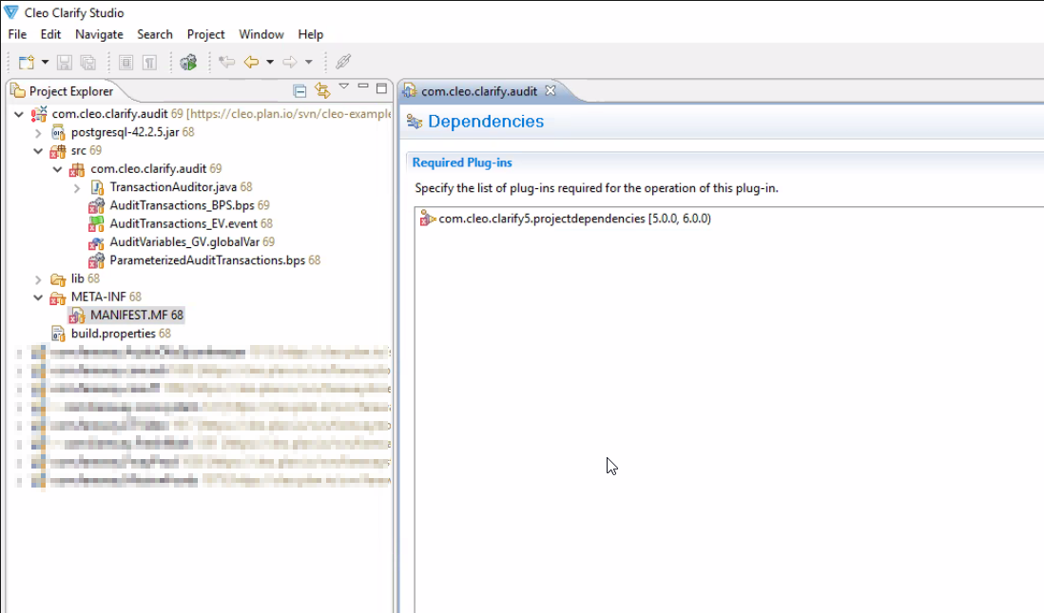The image size is (1044, 613).
Task: Open the Window menu
Action: point(261,34)
